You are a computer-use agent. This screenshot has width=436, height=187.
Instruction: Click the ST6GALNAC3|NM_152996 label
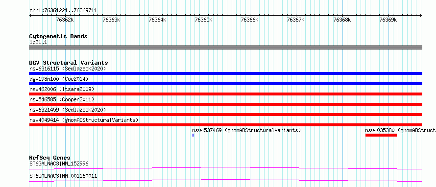point(59,164)
